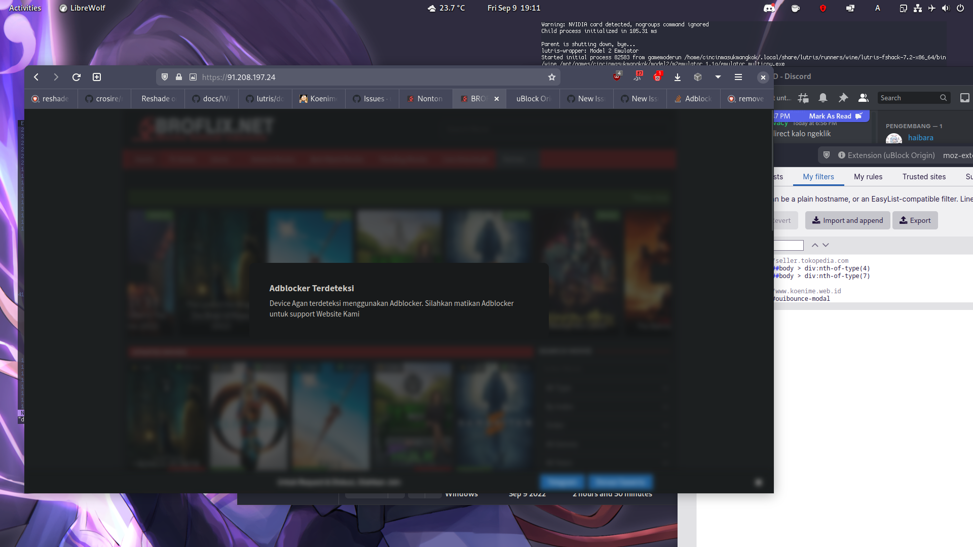This screenshot has height=547, width=973.
Task: Open Discord threads icon
Action: [803, 98]
